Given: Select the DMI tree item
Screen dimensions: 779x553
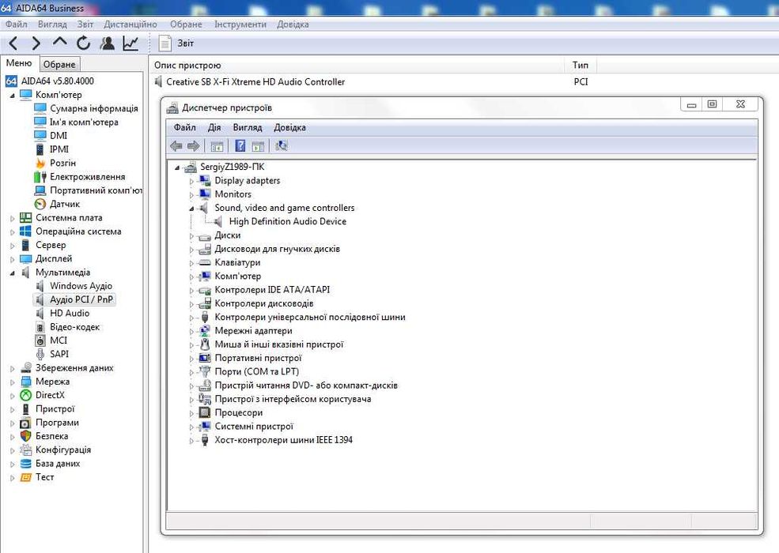Looking at the screenshot, I should click(x=58, y=136).
